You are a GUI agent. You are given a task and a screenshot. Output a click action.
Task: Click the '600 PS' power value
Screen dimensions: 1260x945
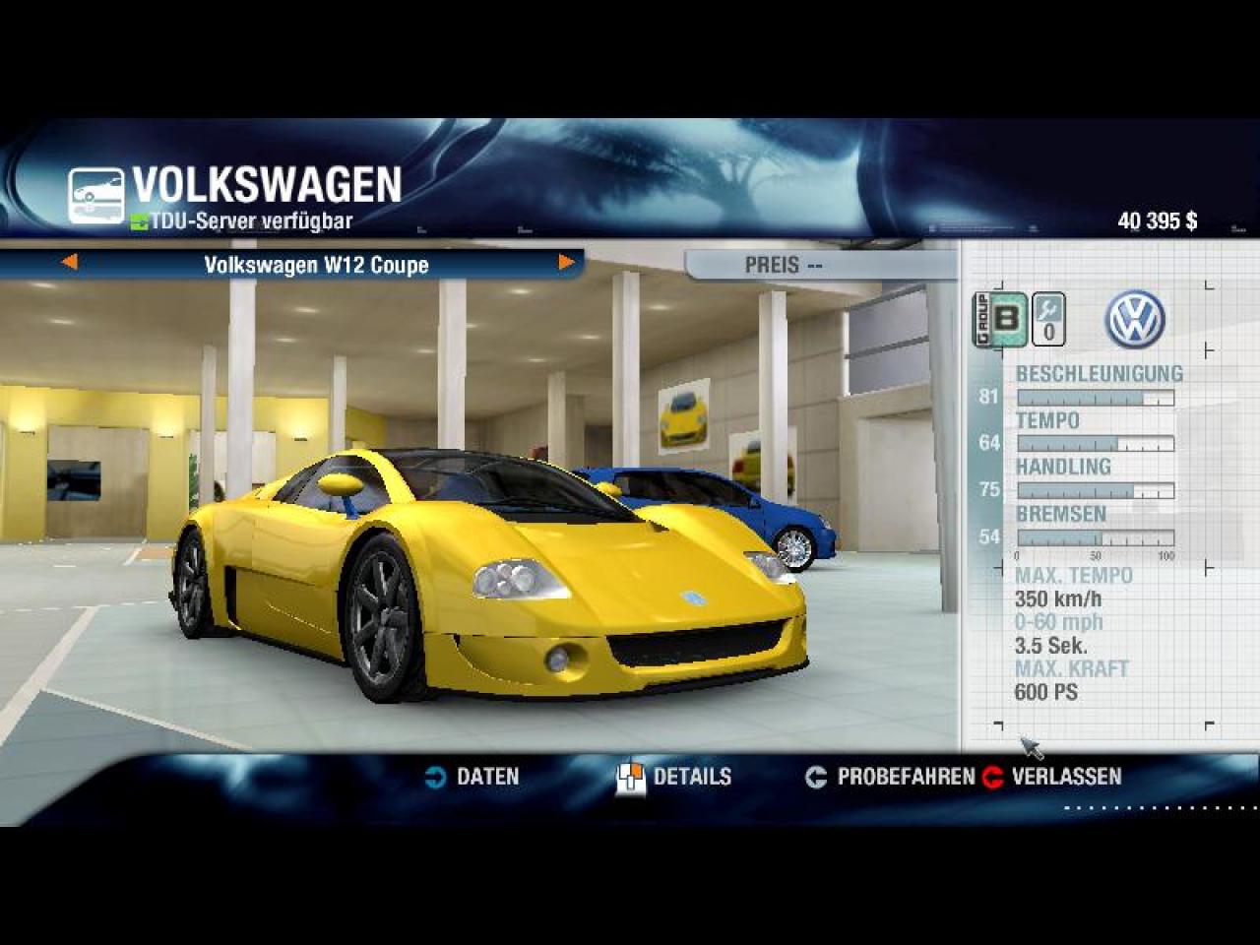pos(1046,692)
